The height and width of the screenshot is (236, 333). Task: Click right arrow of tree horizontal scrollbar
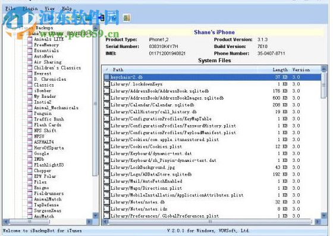89,222
